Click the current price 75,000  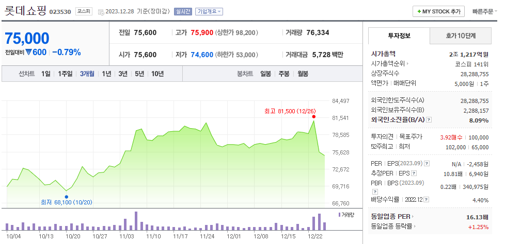click(x=27, y=38)
